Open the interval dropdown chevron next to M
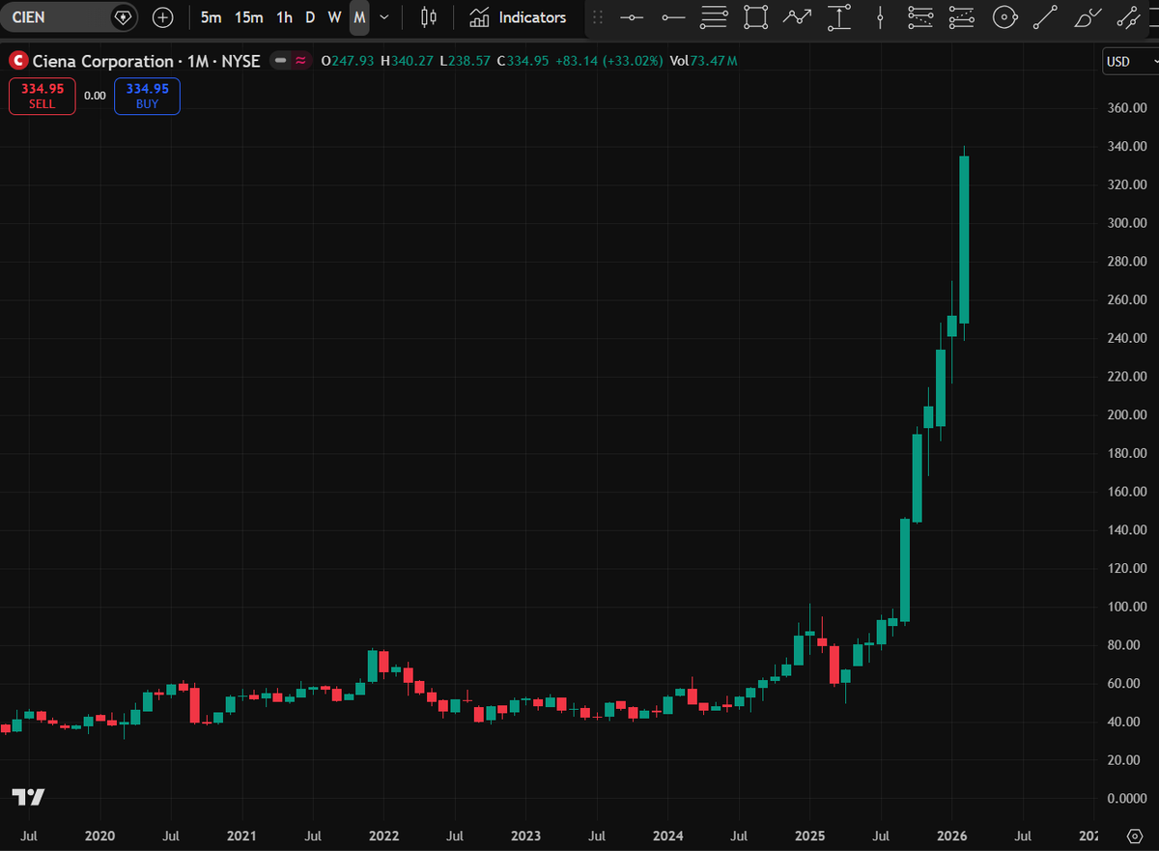 click(x=383, y=16)
